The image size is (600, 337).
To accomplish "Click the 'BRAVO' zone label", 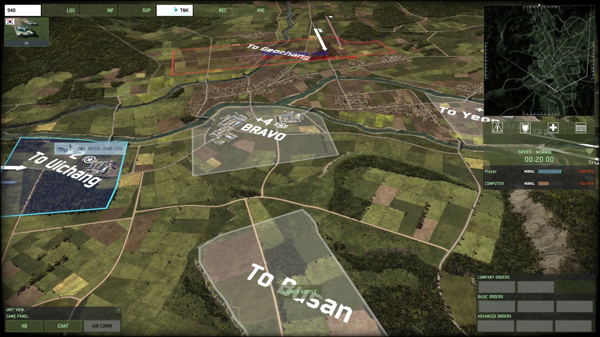I will click(264, 132).
